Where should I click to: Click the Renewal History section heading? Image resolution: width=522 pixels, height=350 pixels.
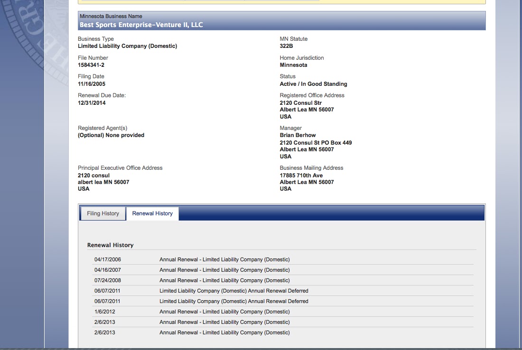pyautogui.click(x=110, y=245)
